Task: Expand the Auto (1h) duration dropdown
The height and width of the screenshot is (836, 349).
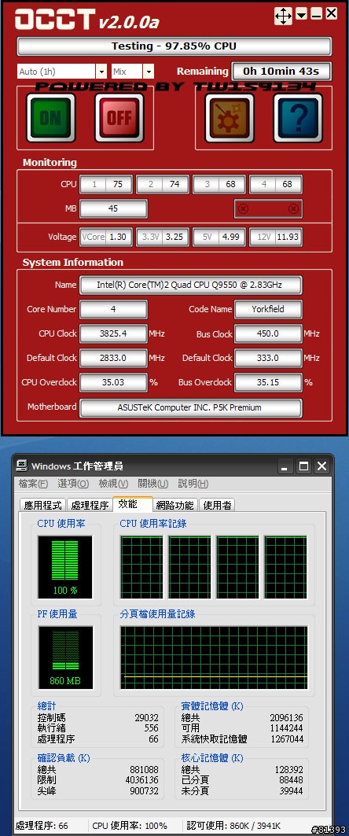Action: coord(101,71)
